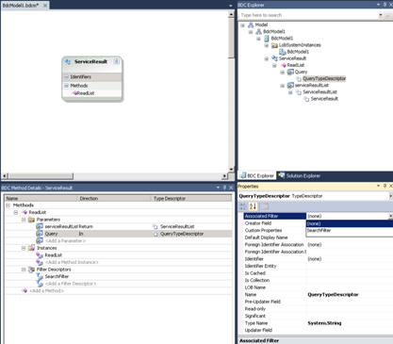
Task: Click the Query parameter icon in Method Details
Action: (40, 234)
